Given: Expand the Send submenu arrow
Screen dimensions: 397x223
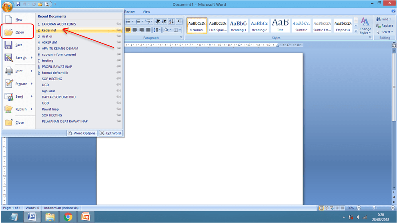Looking at the screenshot, I should [32, 97].
